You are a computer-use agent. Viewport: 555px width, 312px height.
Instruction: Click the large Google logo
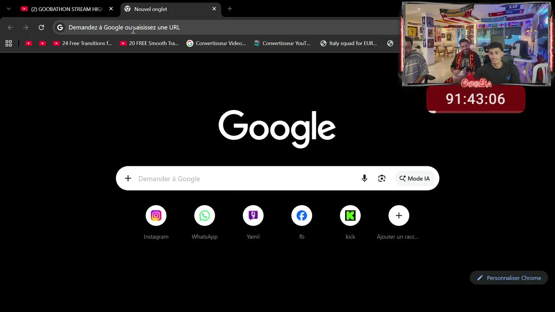pos(277,128)
